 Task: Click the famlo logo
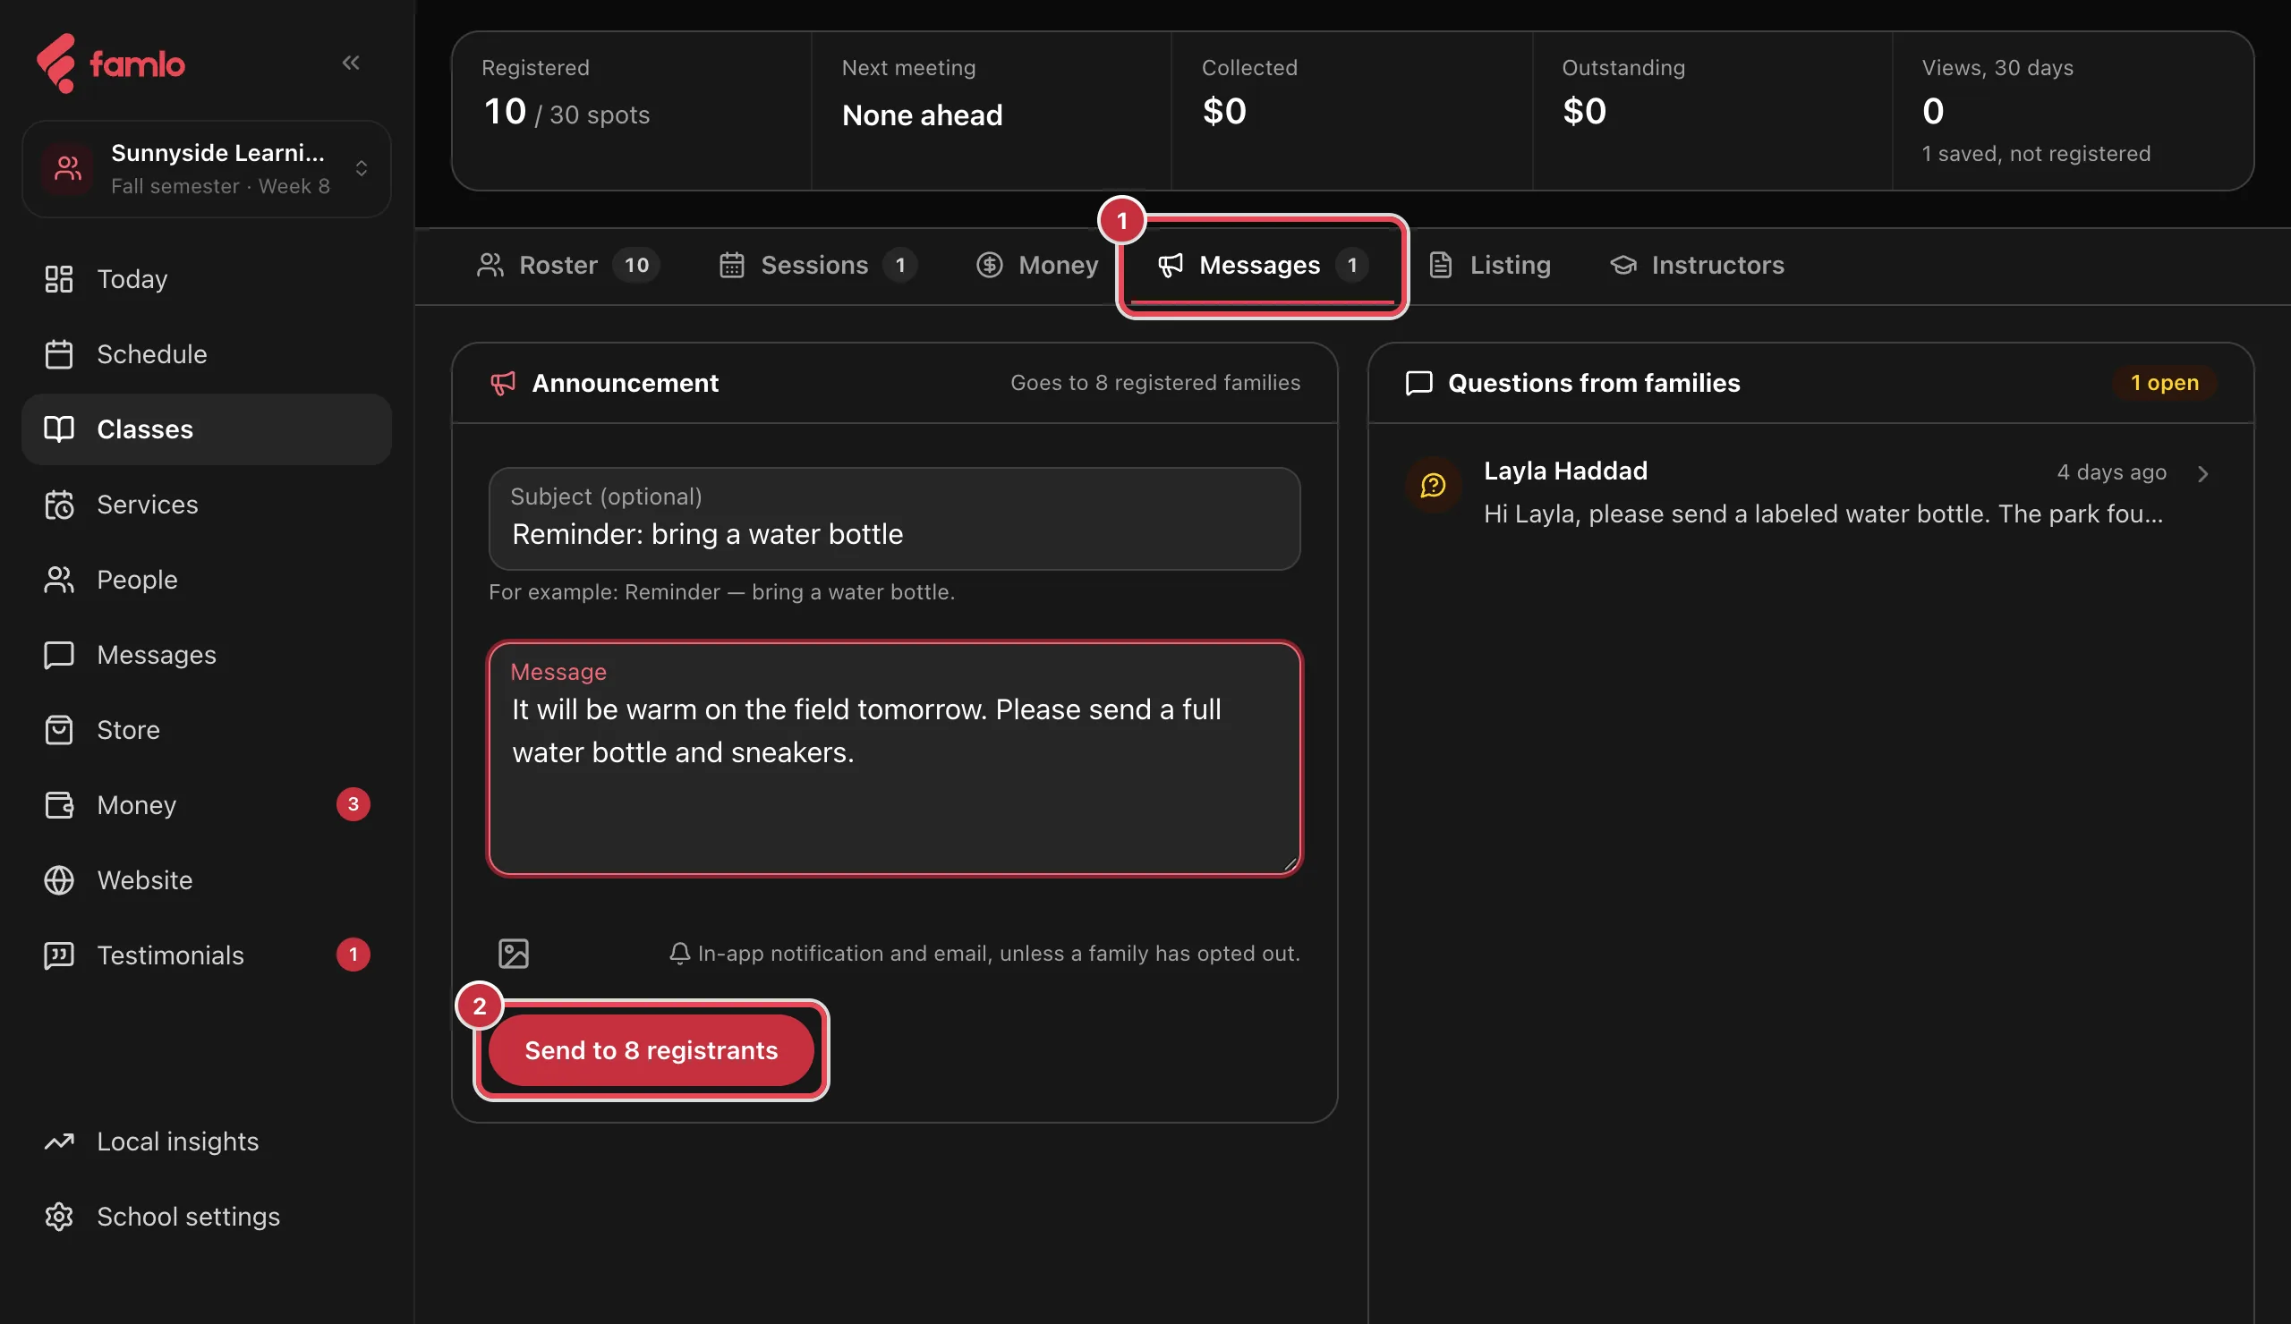(x=110, y=64)
